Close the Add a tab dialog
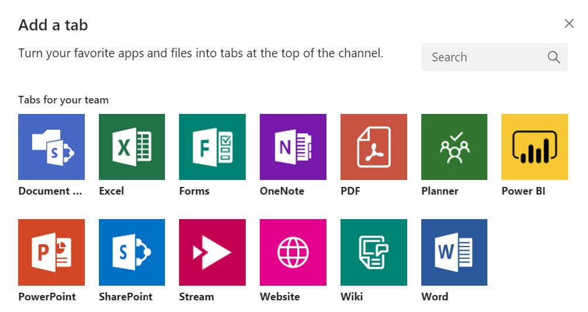The height and width of the screenshot is (312, 588). pos(569,23)
